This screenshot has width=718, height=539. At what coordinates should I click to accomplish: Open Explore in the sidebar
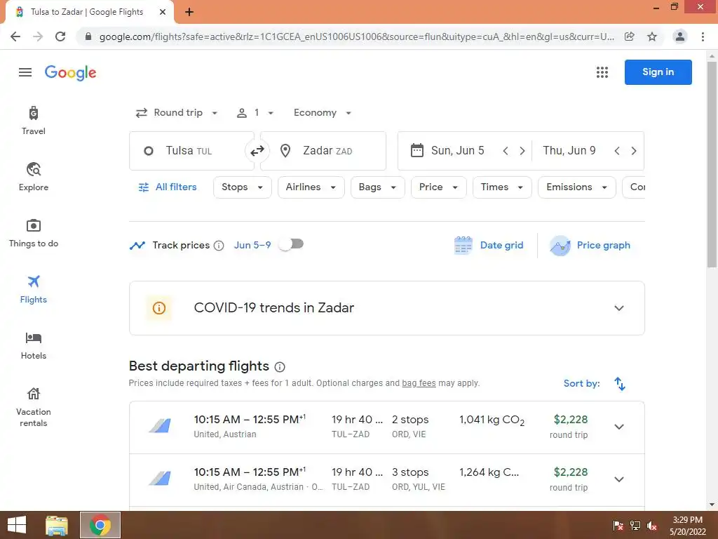pyautogui.click(x=34, y=177)
